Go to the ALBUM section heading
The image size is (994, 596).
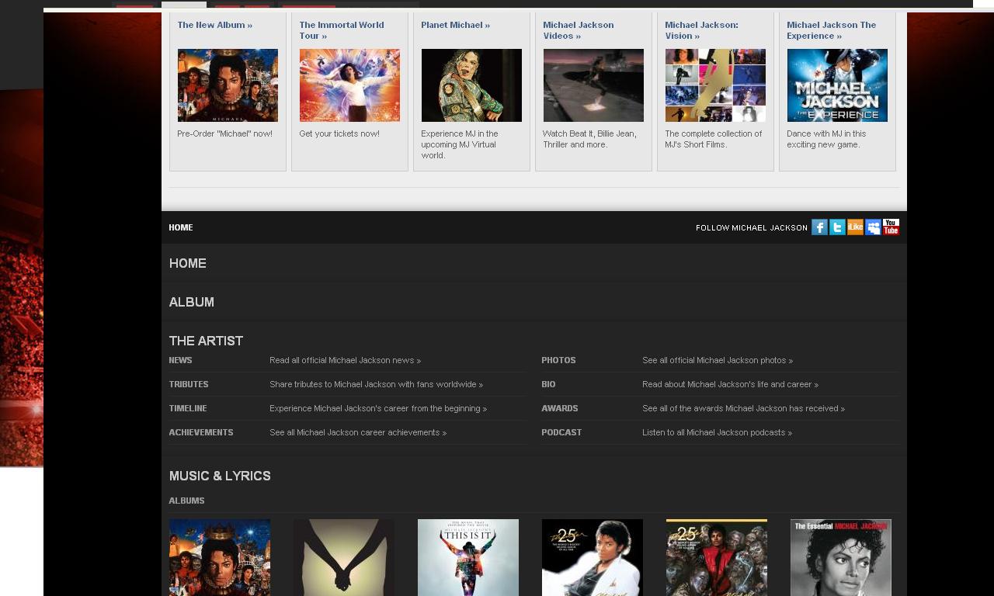(x=192, y=303)
